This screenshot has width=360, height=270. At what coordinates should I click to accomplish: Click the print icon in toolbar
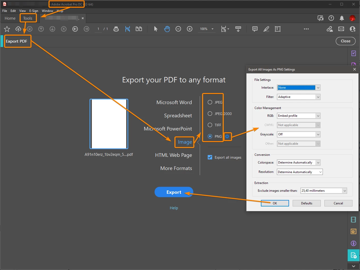click(116, 29)
